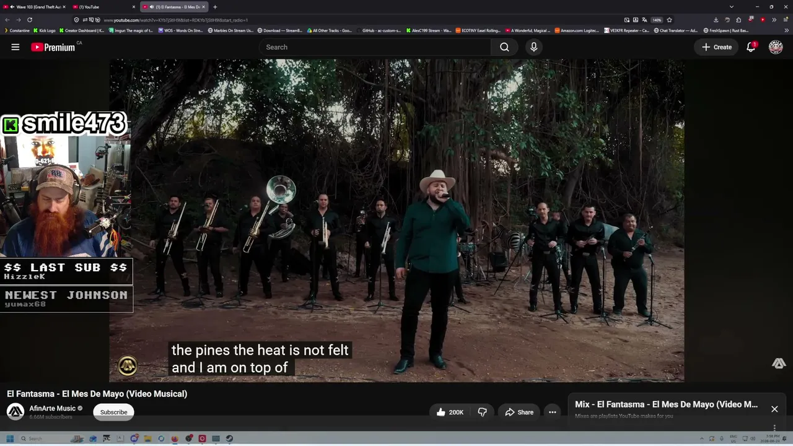Open Windows Start menu
This screenshot has width=793, height=446.
[x=10, y=439]
